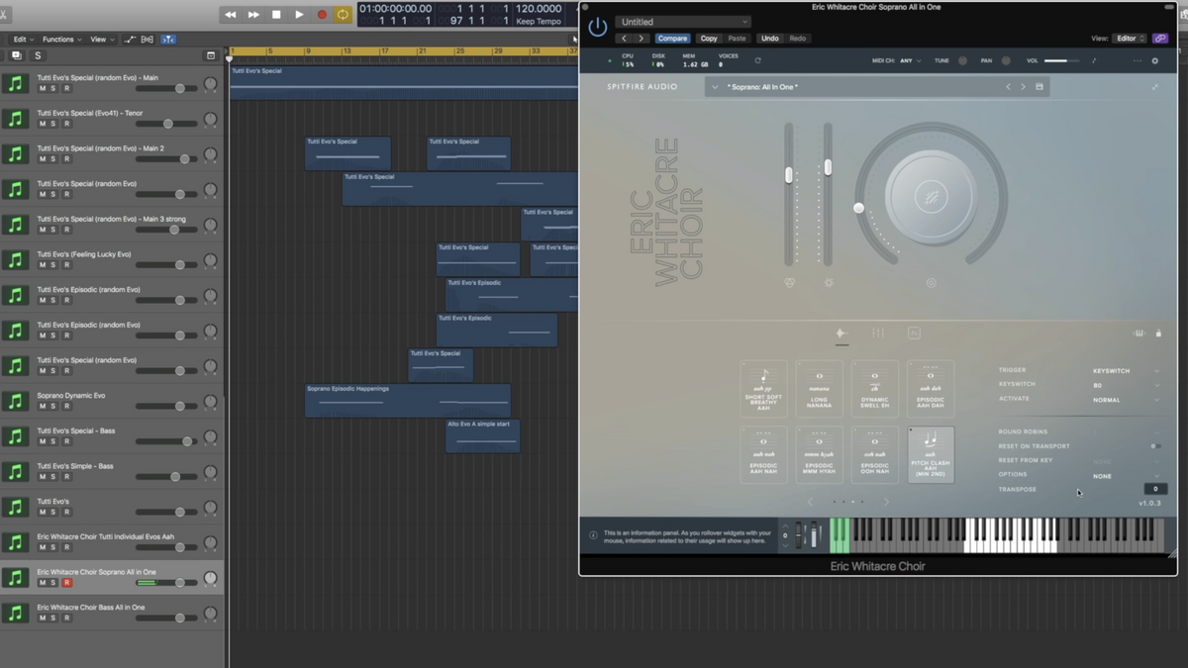
Task: Open the MIDI channel ANY dropdown
Action: point(910,61)
